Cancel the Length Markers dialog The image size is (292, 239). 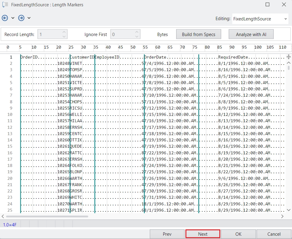274,234
